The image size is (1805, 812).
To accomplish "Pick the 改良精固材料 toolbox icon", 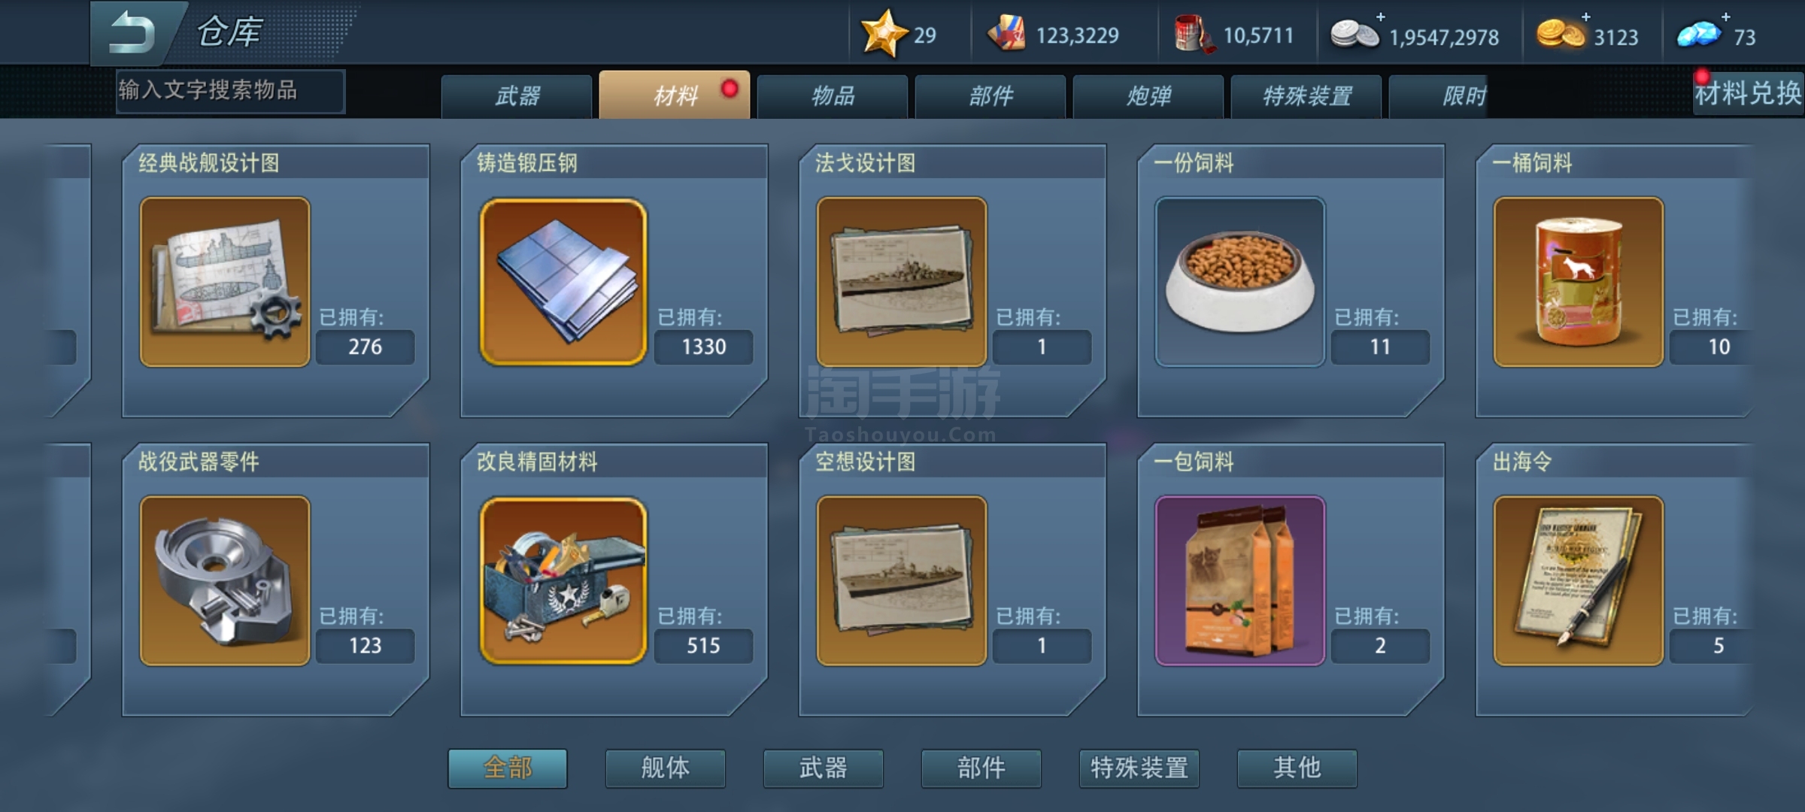I will [x=563, y=580].
